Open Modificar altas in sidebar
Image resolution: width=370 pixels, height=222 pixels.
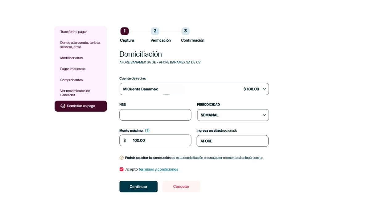[72, 58]
